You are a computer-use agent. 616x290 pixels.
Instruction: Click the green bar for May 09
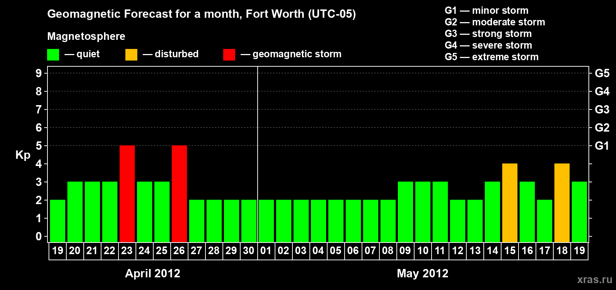point(405,212)
